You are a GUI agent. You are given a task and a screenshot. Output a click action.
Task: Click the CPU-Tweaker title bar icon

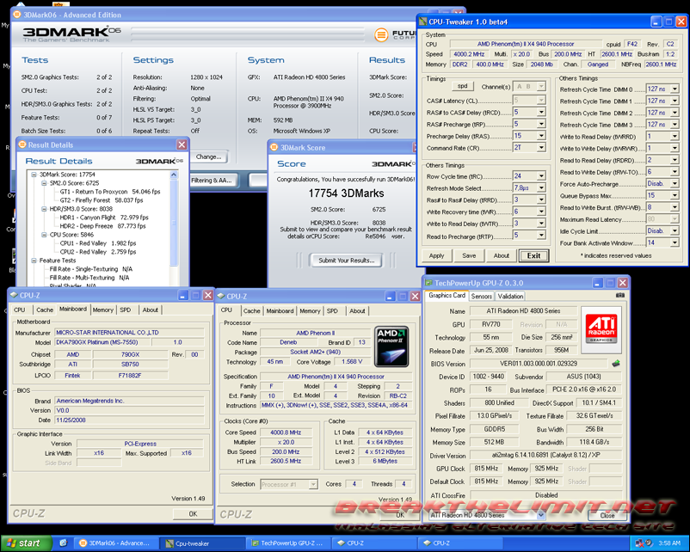(423, 21)
